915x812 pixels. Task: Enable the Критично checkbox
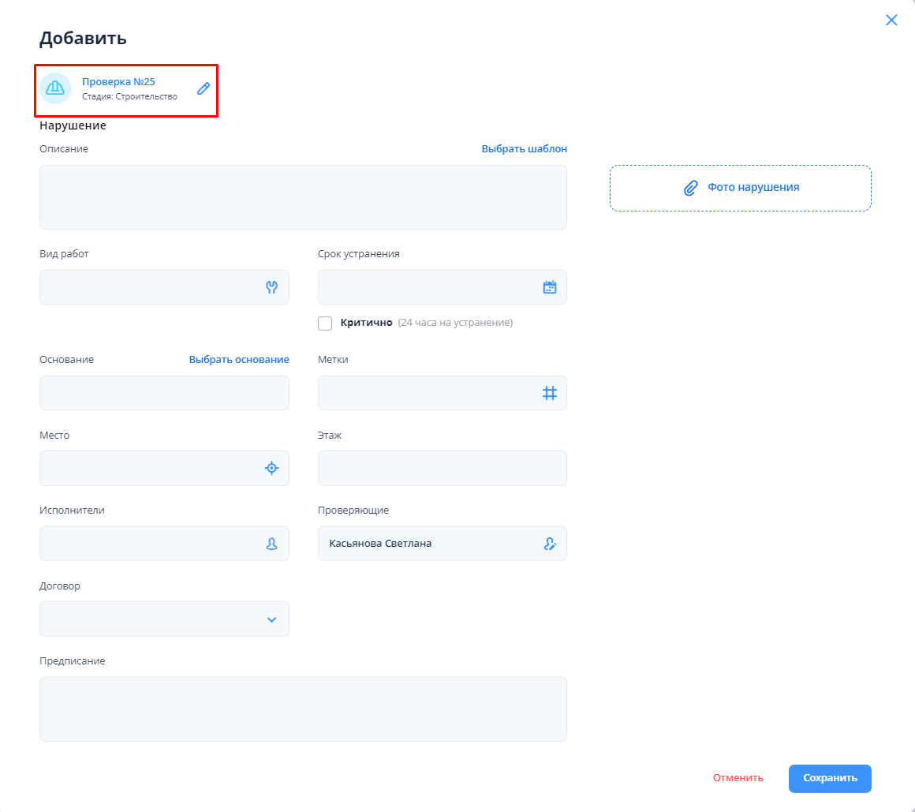coord(325,323)
